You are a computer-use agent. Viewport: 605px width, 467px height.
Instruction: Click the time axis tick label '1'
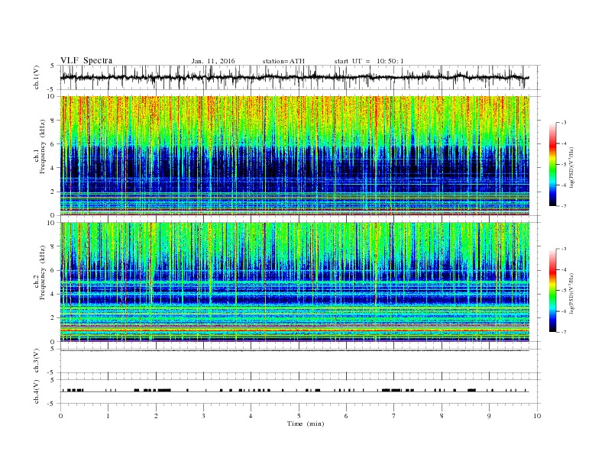[108, 416]
